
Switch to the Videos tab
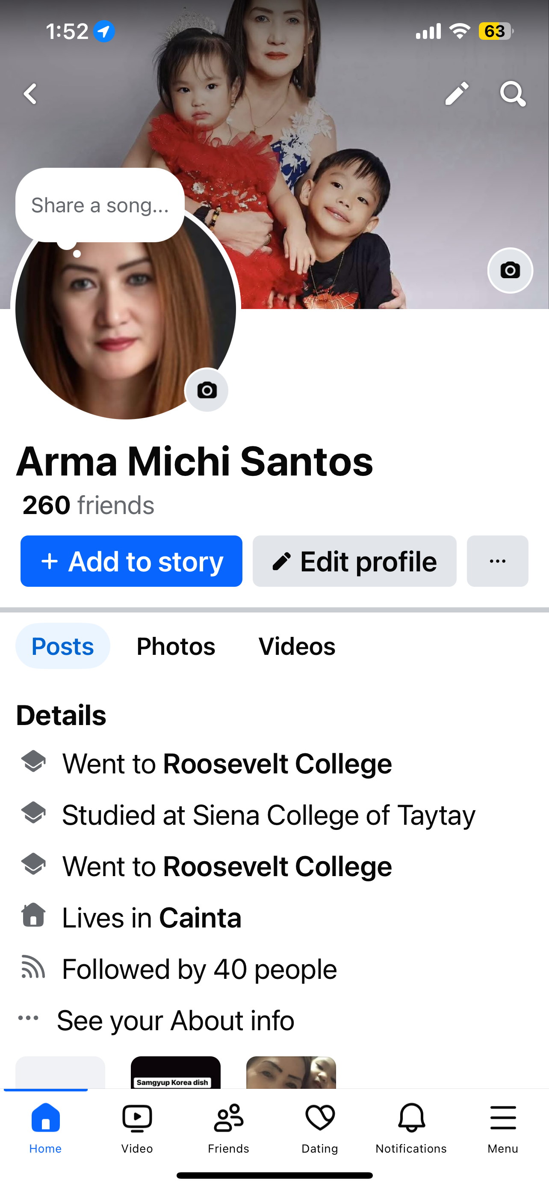[x=297, y=646]
